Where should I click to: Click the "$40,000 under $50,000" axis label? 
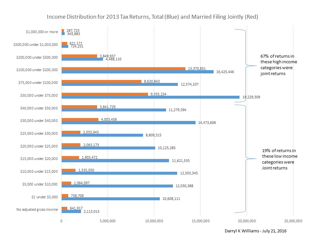39,108
